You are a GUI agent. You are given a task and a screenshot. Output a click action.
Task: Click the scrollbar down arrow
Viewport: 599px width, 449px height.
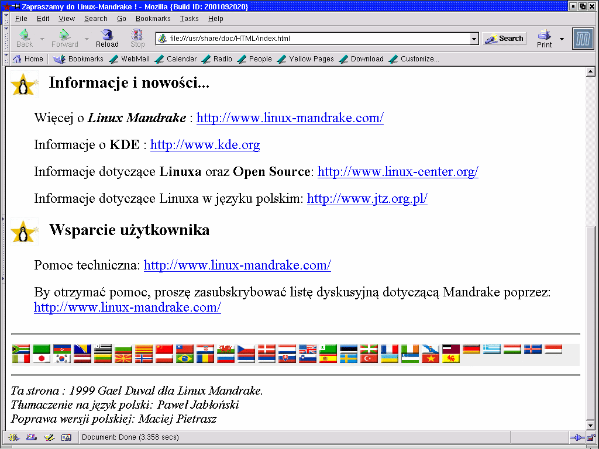pos(591,426)
